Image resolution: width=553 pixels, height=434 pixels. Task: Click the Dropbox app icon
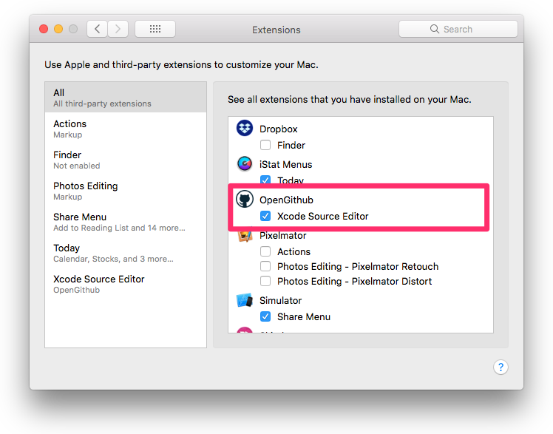coord(245,128)
